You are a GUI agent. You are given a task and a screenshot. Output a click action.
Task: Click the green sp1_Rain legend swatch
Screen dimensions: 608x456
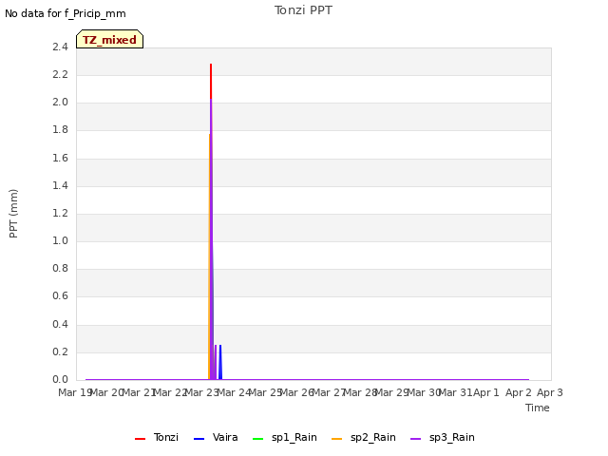(257, 439)
